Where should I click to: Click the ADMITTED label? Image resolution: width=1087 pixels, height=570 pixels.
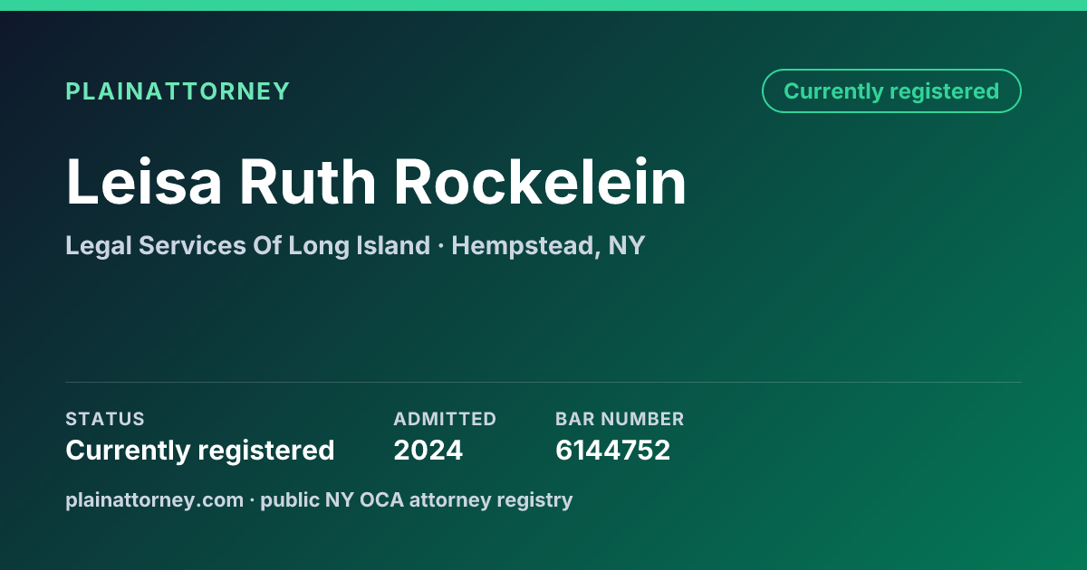coord(445,419)
